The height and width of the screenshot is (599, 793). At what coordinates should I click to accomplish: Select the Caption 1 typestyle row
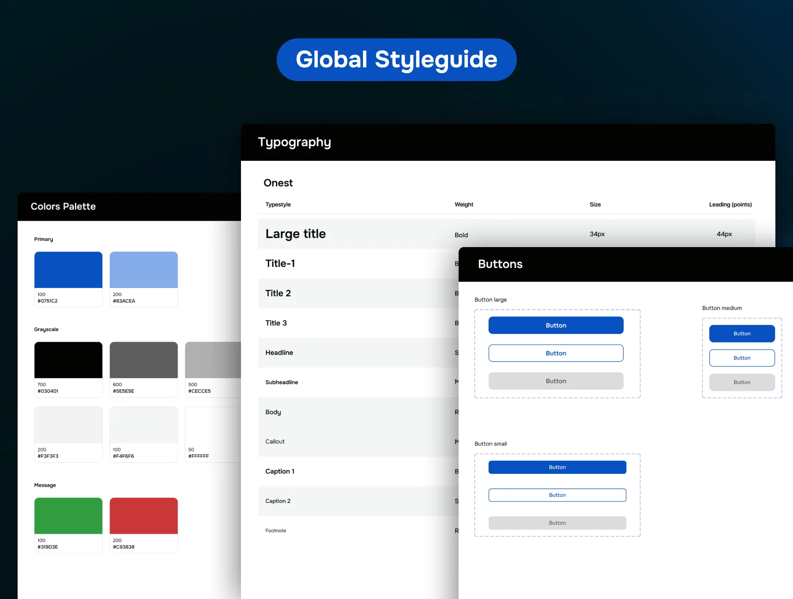[x=358, y=471]
